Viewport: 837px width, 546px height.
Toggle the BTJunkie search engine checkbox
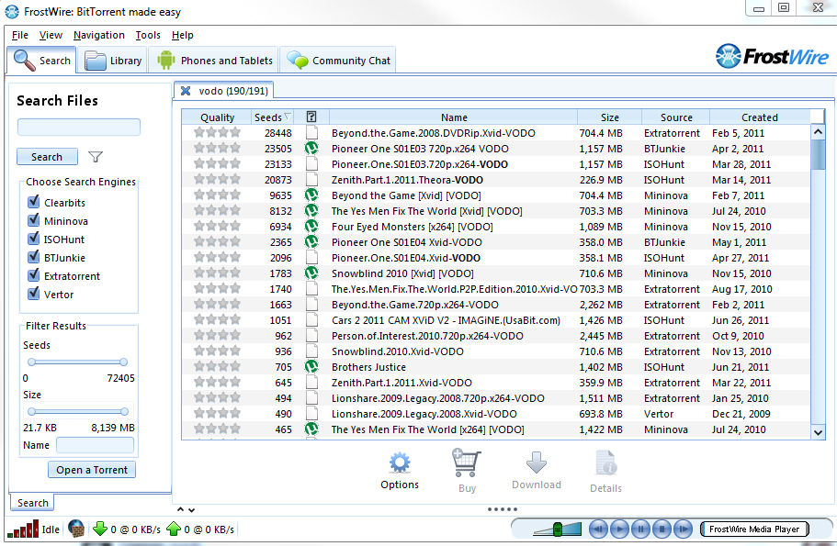34,257
